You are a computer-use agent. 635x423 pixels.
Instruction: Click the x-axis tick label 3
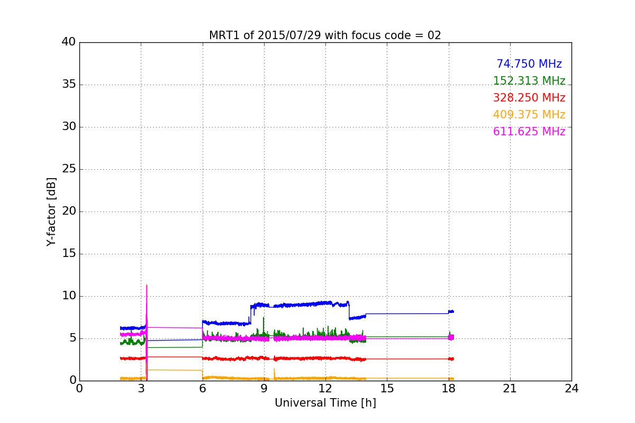pos(141,389)
